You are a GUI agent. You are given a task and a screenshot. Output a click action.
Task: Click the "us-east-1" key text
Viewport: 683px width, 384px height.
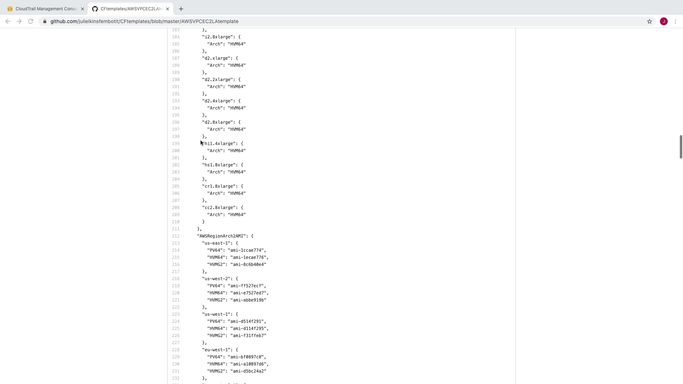[217, 243]
